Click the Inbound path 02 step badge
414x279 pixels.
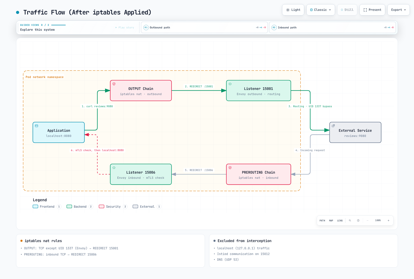tap(274, 27)
